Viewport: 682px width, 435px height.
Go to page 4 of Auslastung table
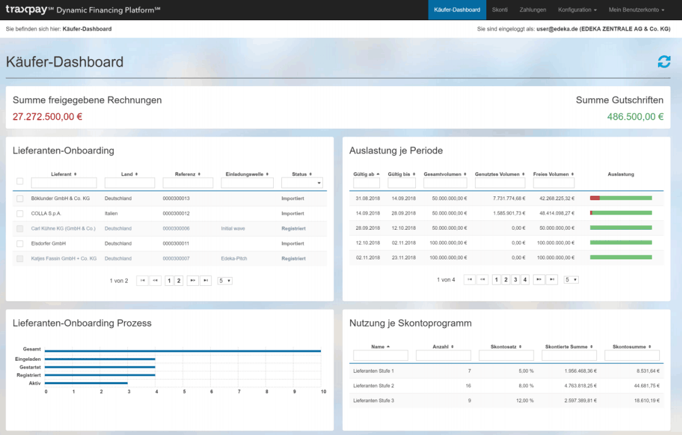(525, 280)
